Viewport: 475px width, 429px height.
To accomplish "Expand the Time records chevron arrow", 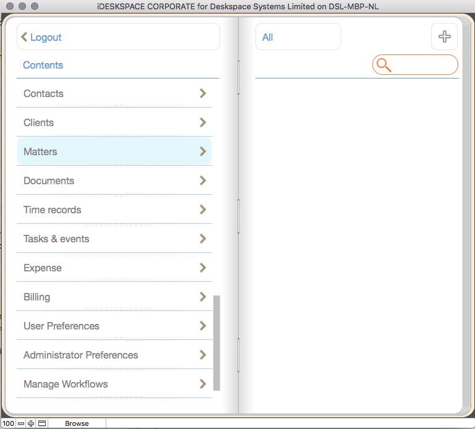I will point(203,210).
